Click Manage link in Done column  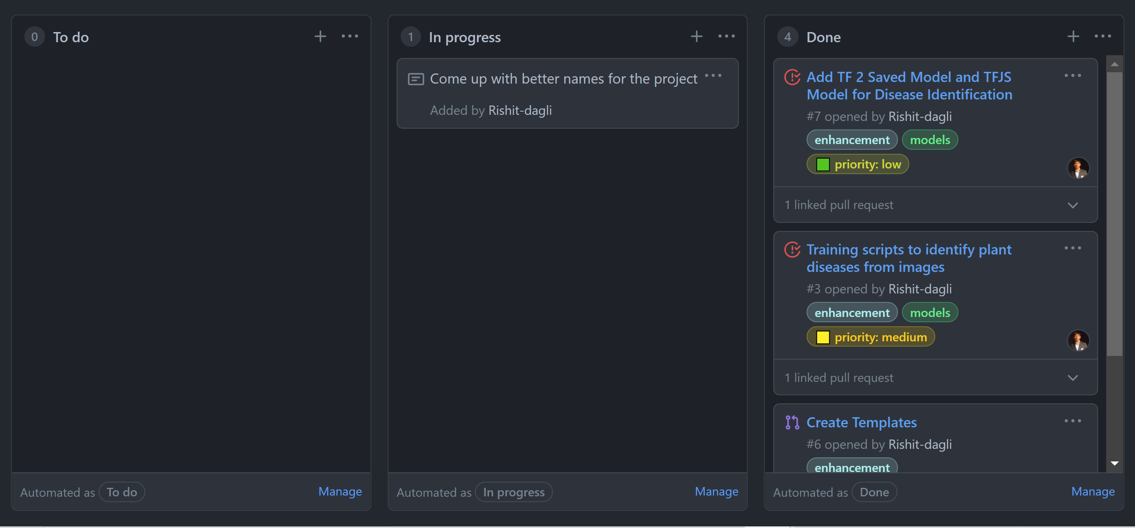(x=1093, y=491)
